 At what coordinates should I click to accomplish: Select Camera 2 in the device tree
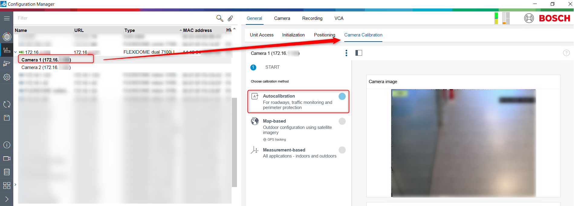(46, 67)
